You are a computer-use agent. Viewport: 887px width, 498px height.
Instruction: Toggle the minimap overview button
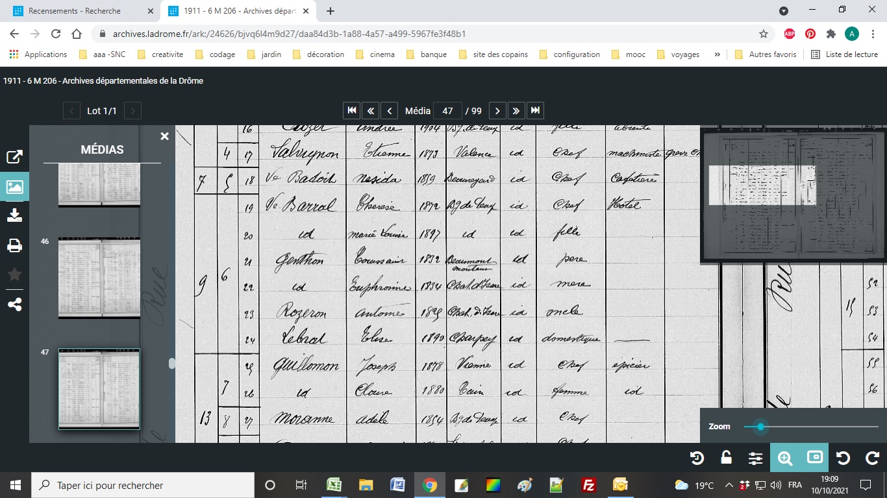tap(814, 458)
